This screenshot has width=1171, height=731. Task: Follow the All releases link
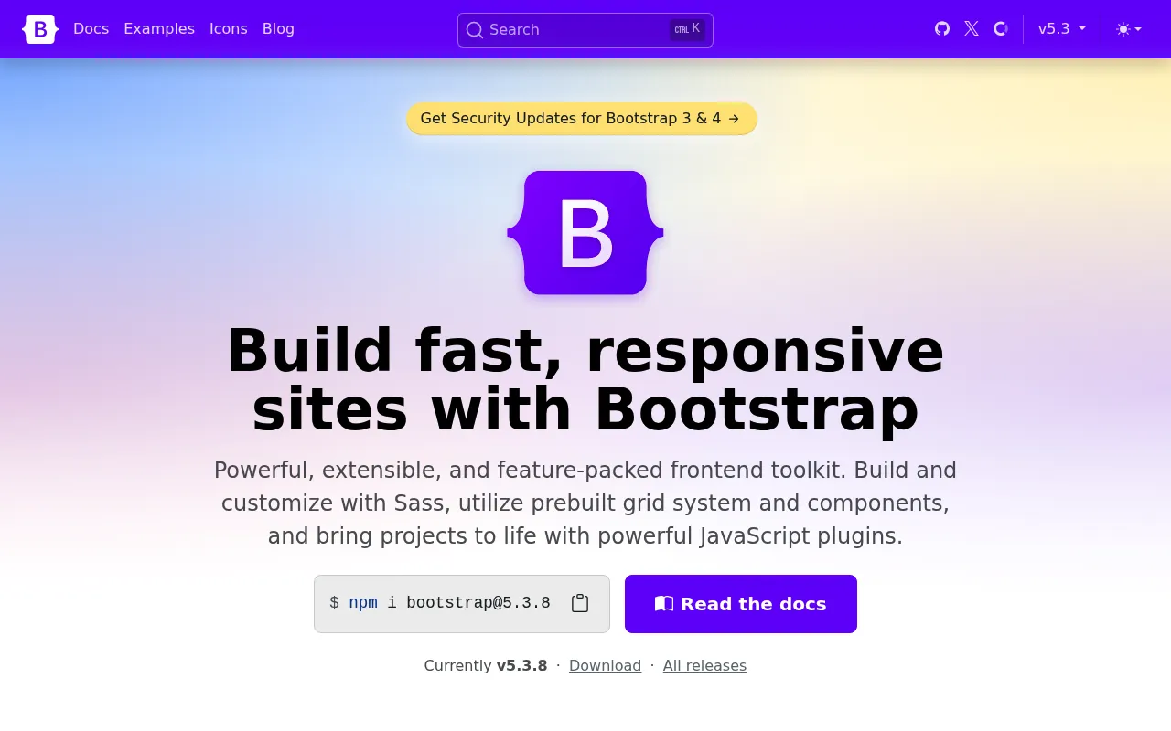(704, 666)
